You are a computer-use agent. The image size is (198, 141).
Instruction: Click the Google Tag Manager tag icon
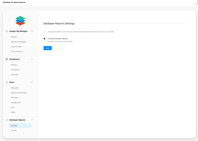point(7,31)
